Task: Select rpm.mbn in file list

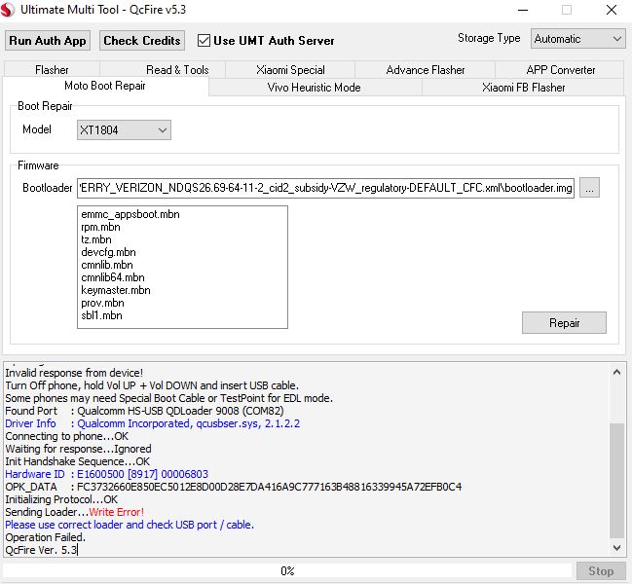Action: [x=100, y=227]
